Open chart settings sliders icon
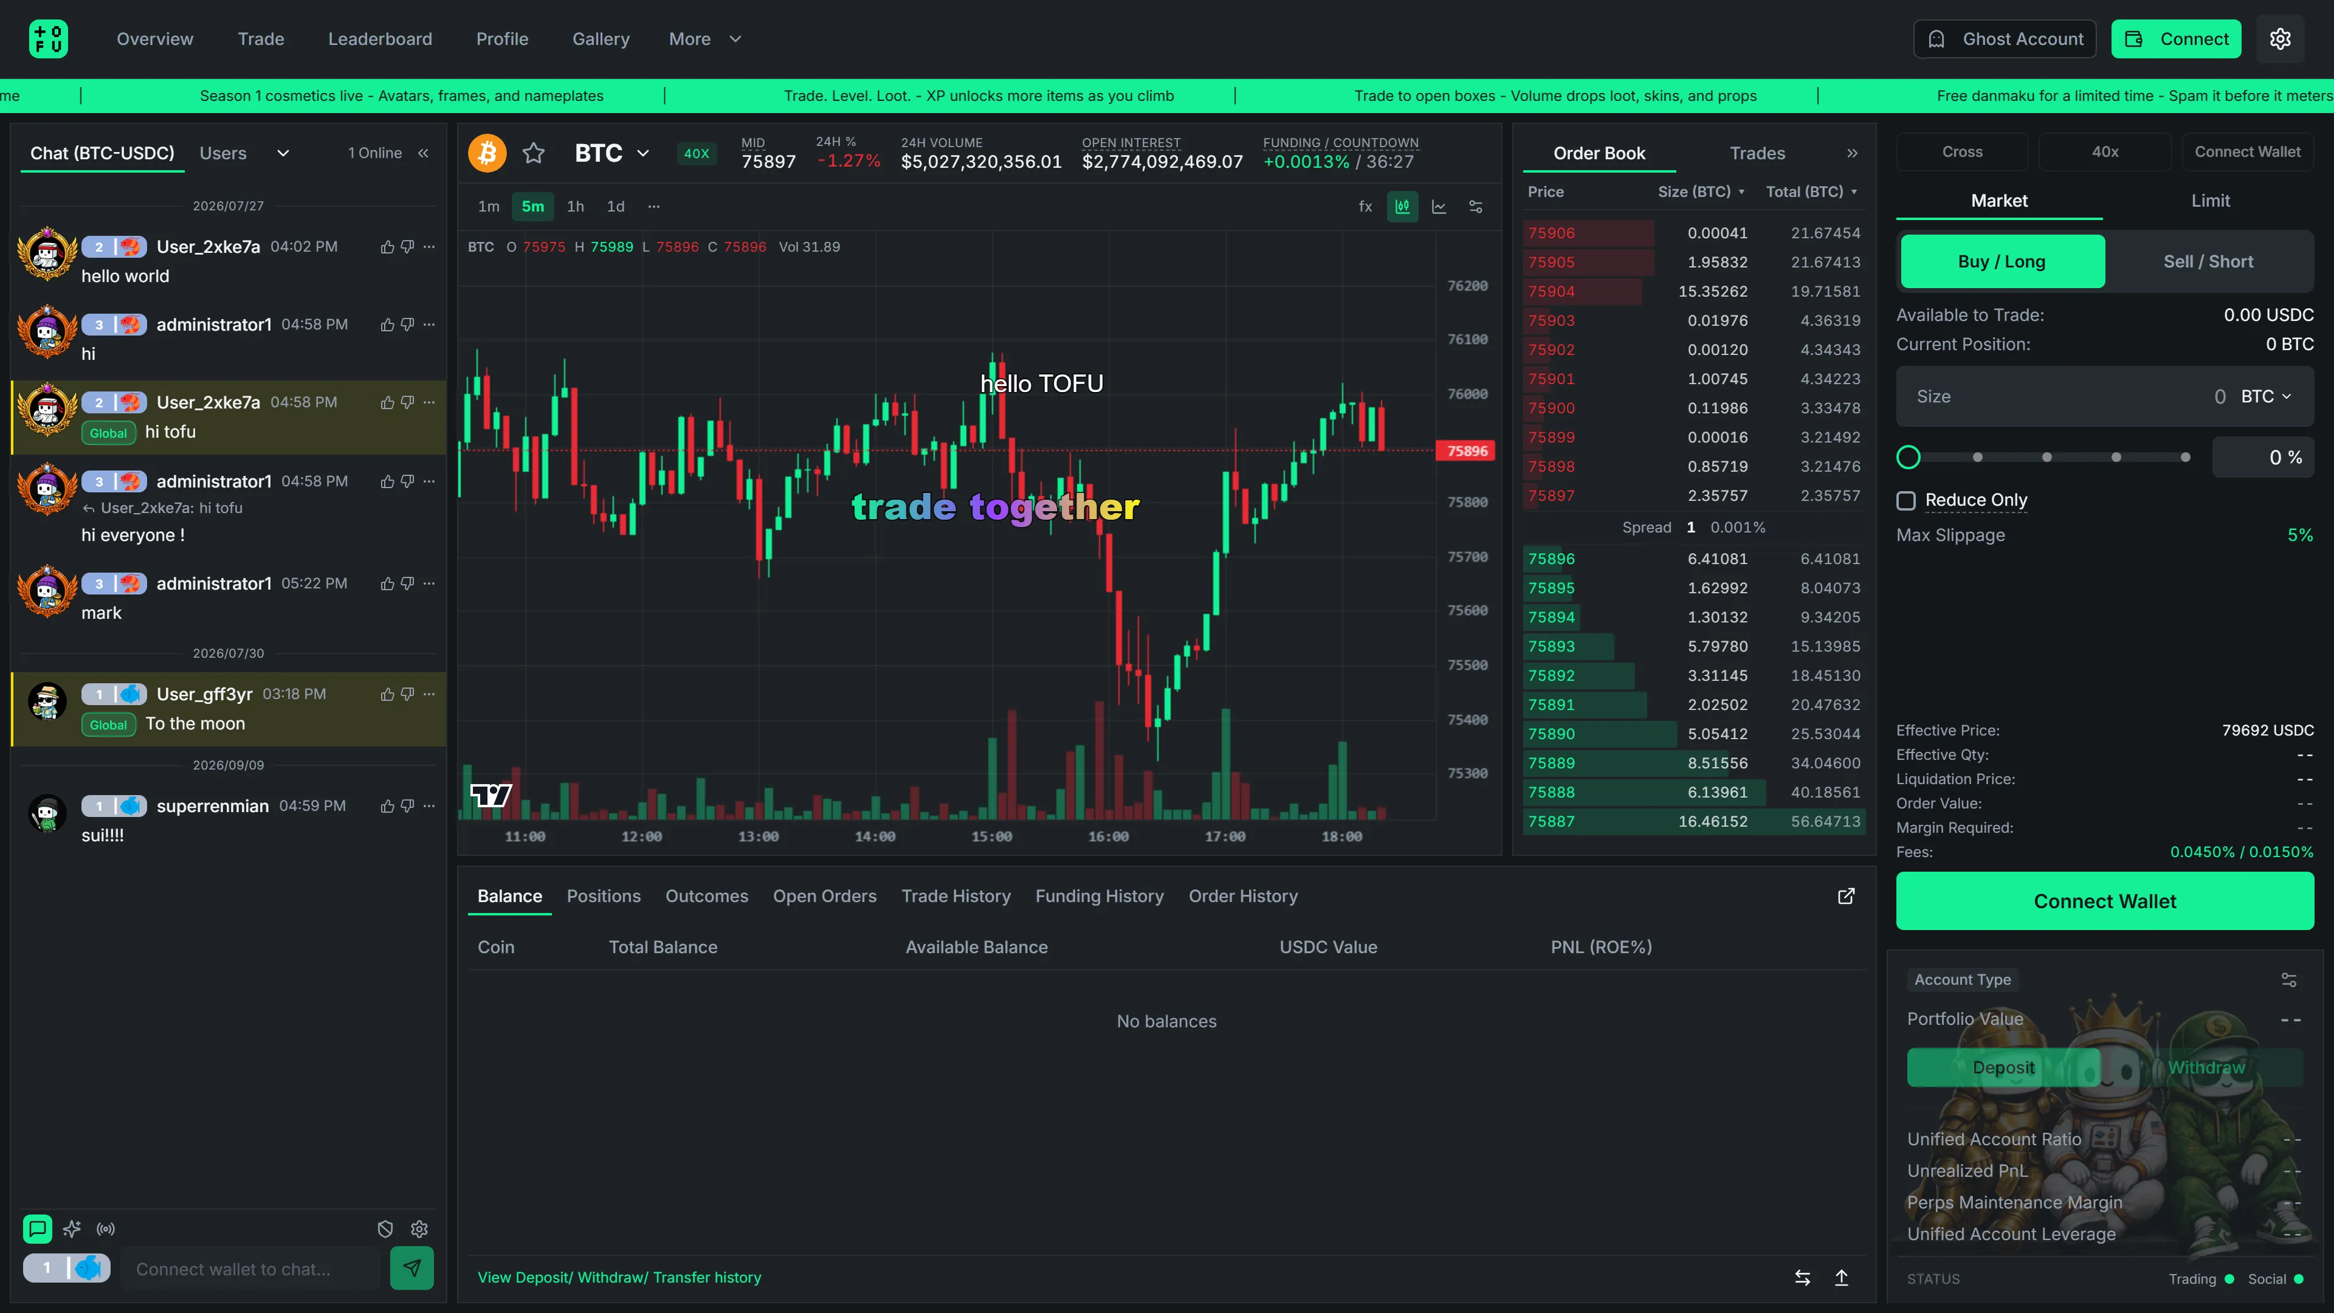This screenshot has height=1313, width=2334. pos(1476,207)
